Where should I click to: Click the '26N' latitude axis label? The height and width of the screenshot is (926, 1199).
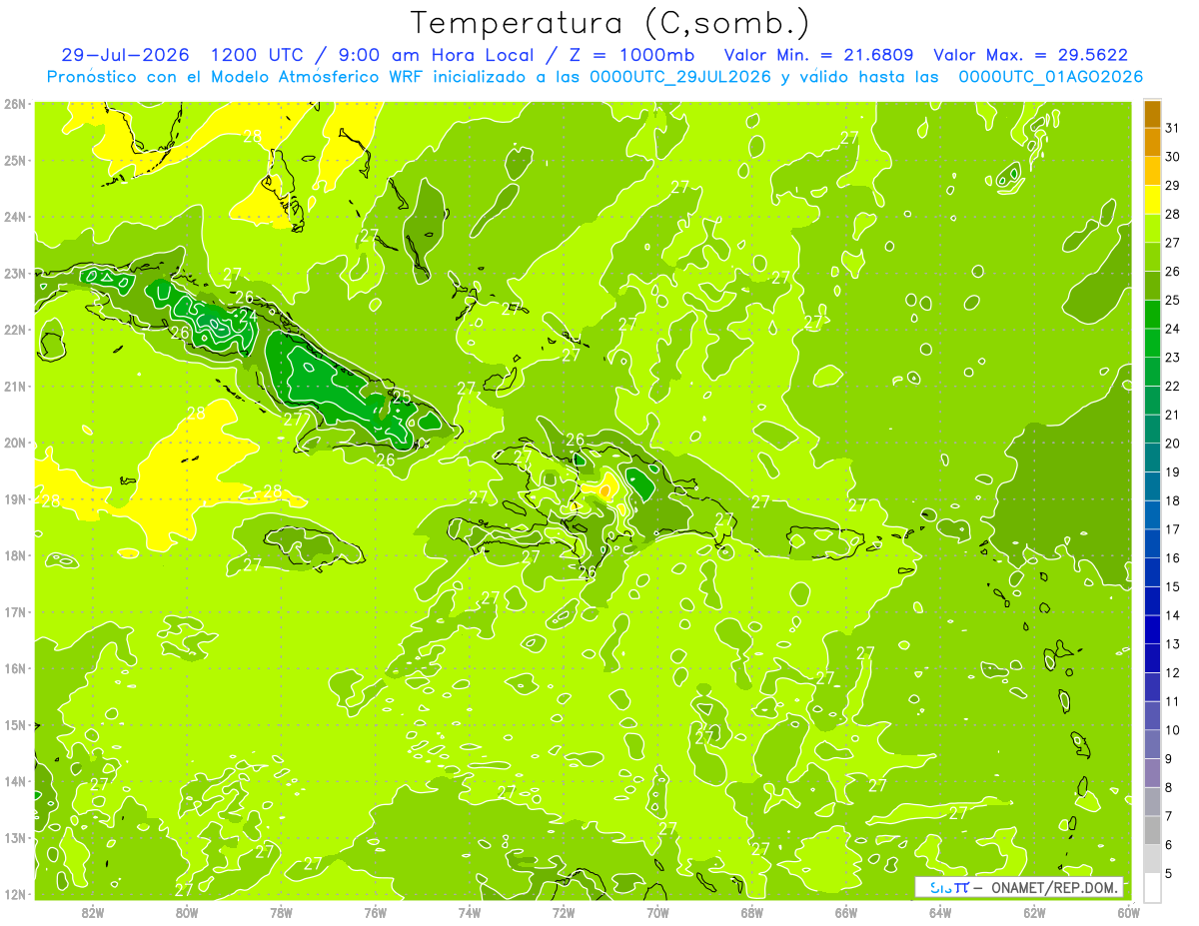[15, 104]
